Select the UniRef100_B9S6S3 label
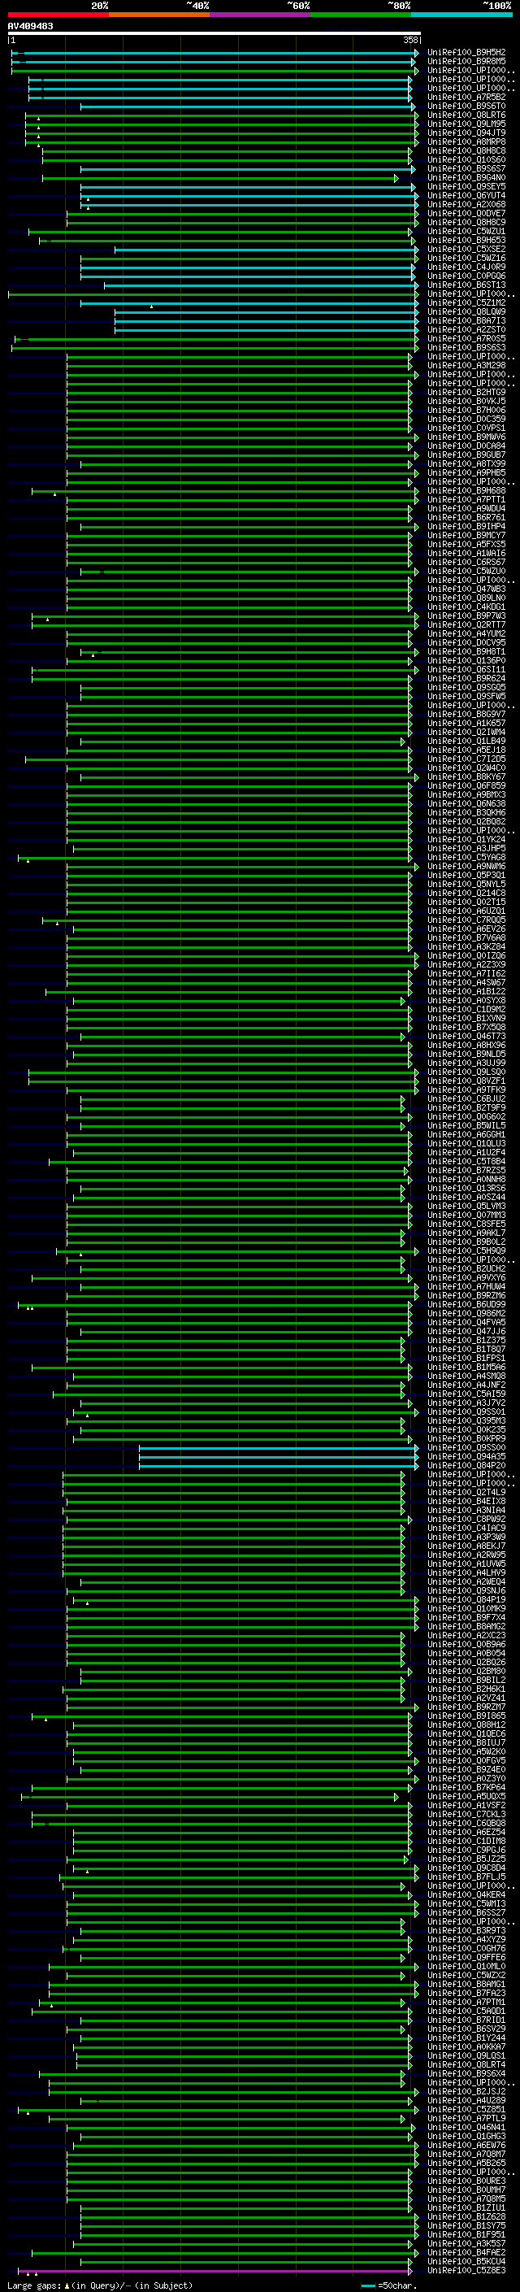The height and width of the screenshot is (2292, 520). tap(466, 348)
